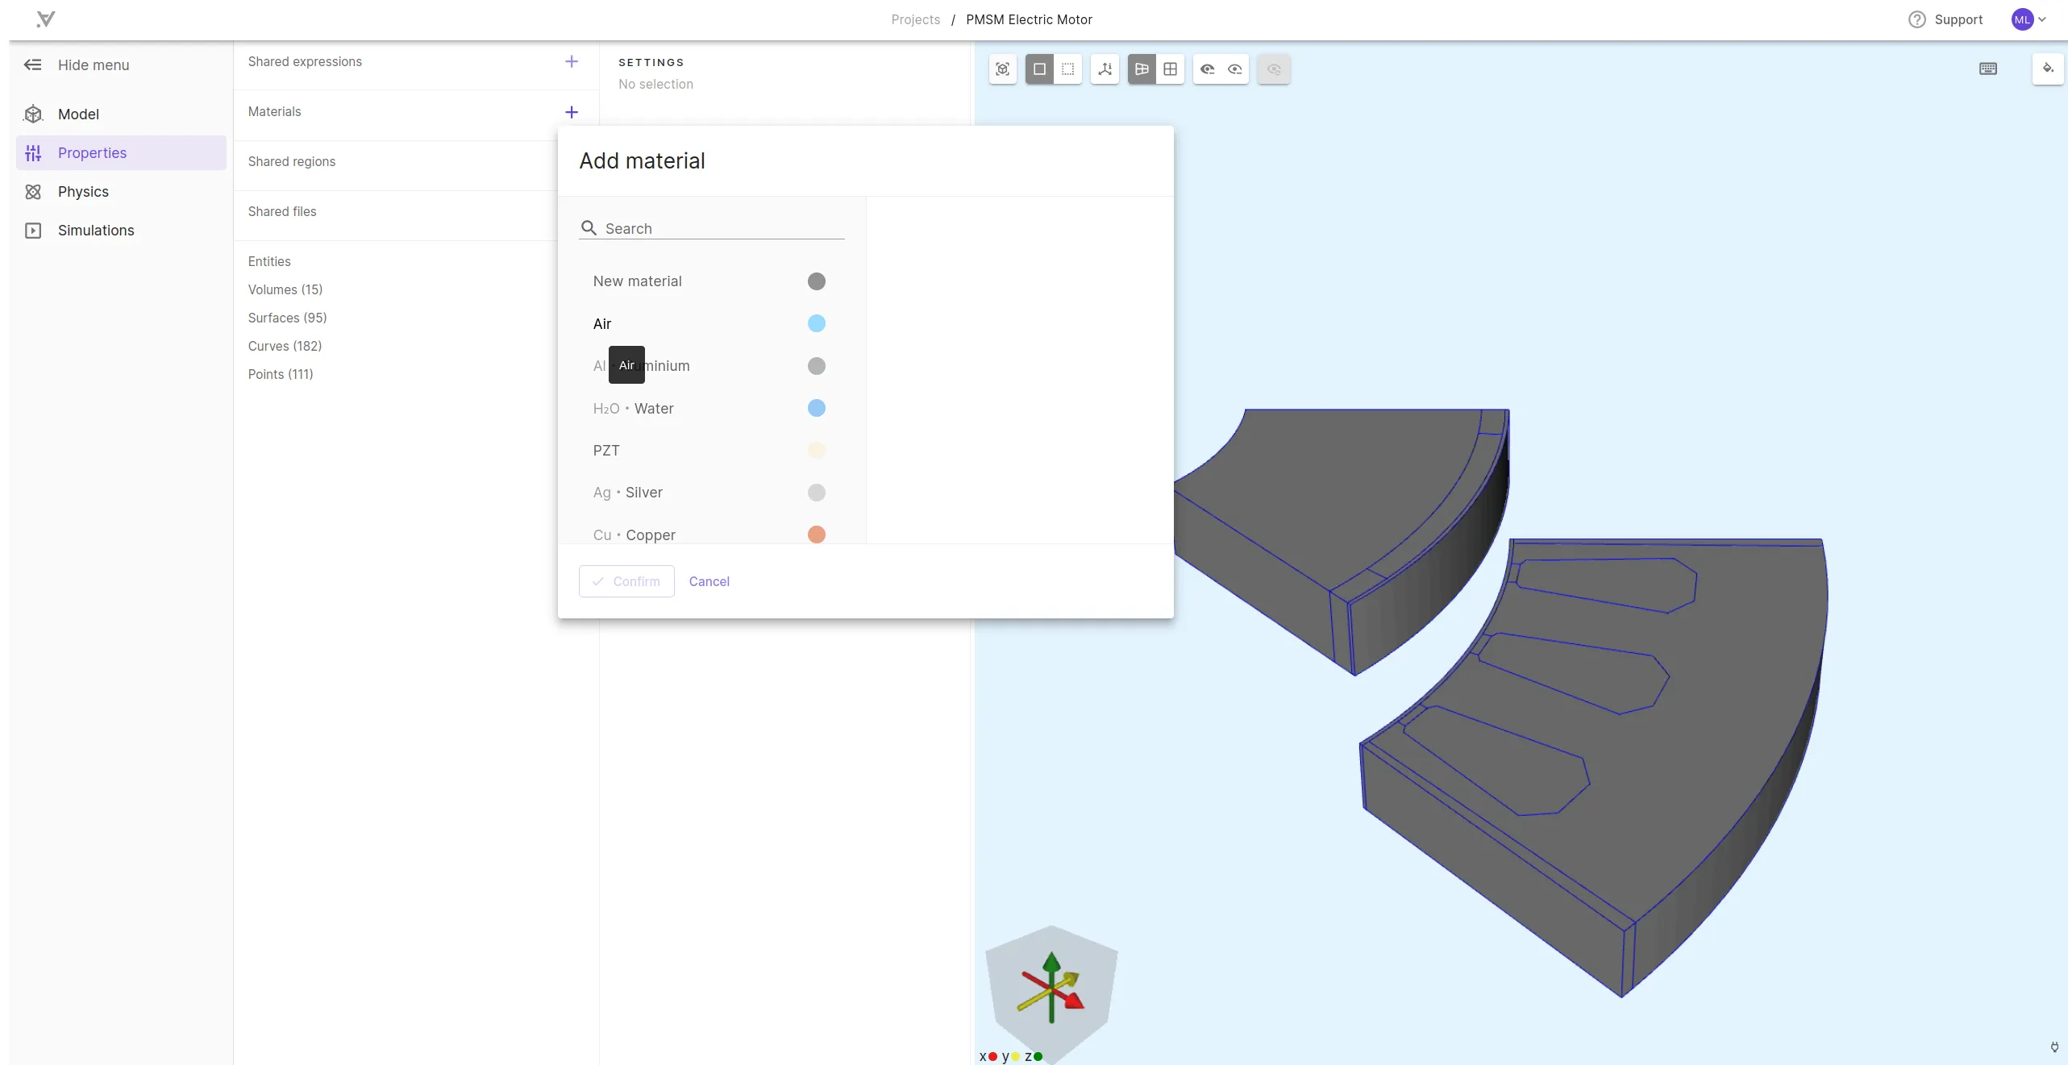Enable dashed box selection mode
2068x1065 pixels.
tap(1067, 69)
